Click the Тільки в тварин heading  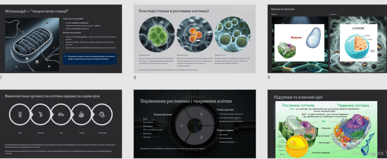(225, 130)
